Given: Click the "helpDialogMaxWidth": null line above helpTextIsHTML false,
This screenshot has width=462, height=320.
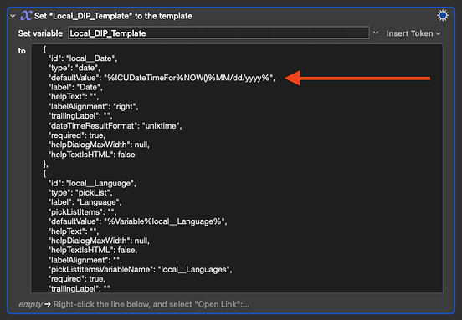Looking at the screenshot, I should pyautogui.click(x=99, y=241).
